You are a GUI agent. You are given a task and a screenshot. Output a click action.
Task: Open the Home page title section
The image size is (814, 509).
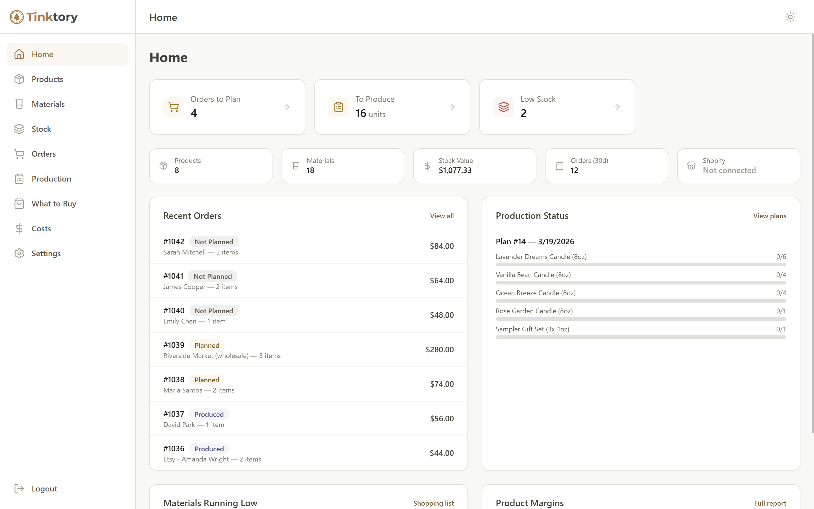(168, 58)
